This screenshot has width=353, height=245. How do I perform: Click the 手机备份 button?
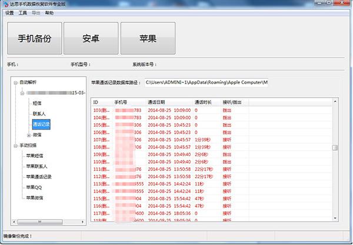pos(34,39)
